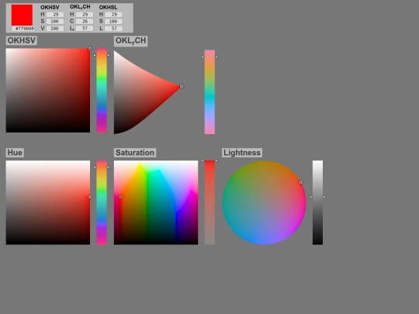Click the OKLrCH C value field

pyautogui.click(x=85, y=22)
